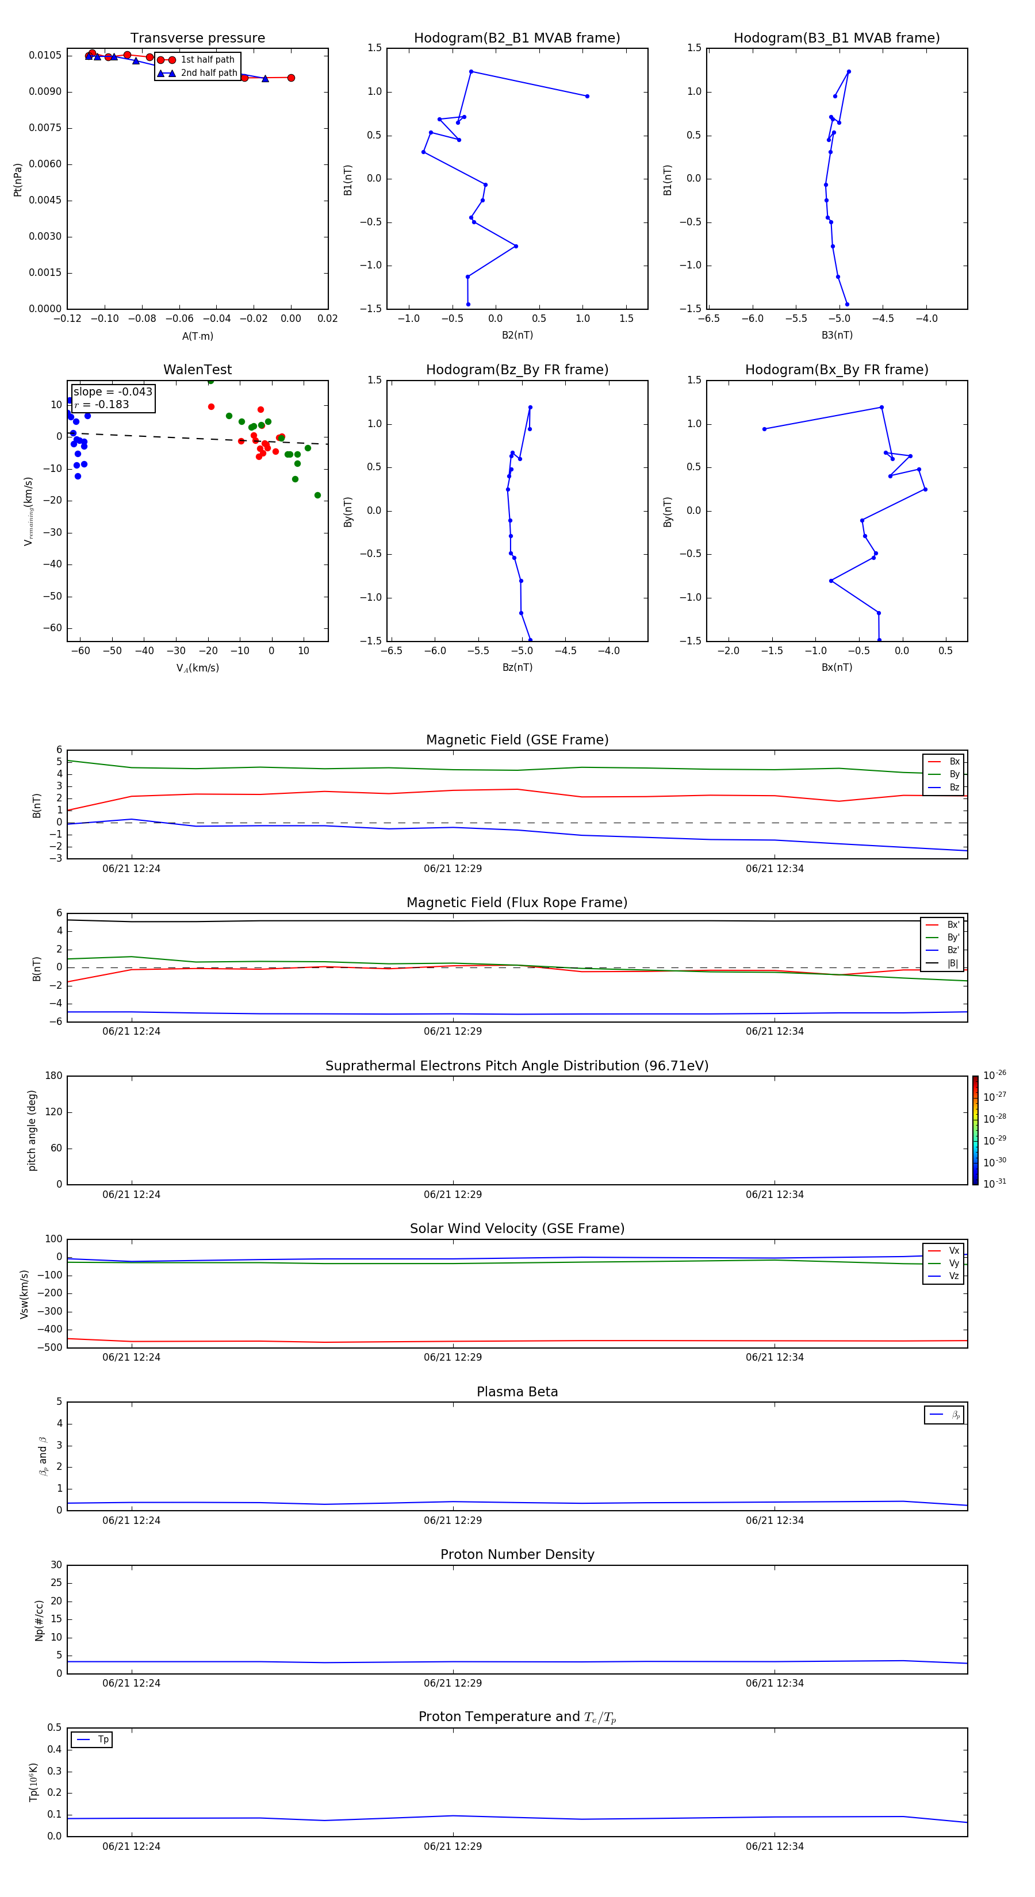Click the 'By' legend entry in GSE magnetic field

[x=944, y=774]
